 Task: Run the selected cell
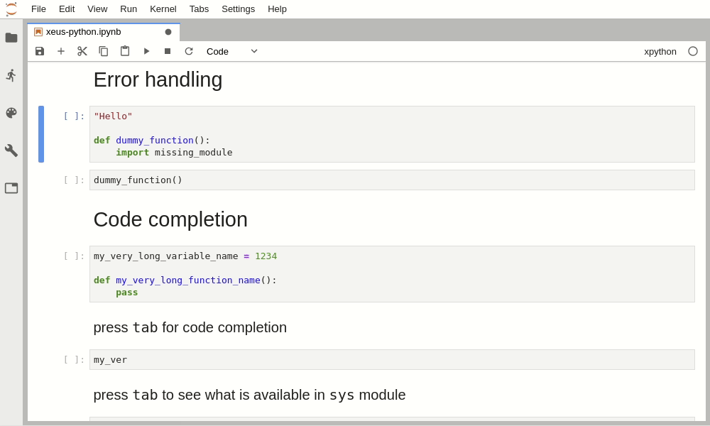146,51
